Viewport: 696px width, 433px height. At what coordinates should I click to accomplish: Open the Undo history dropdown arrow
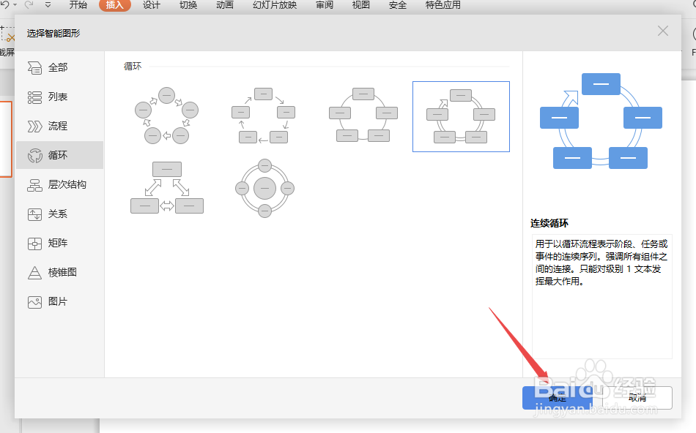tap(15, 4)
